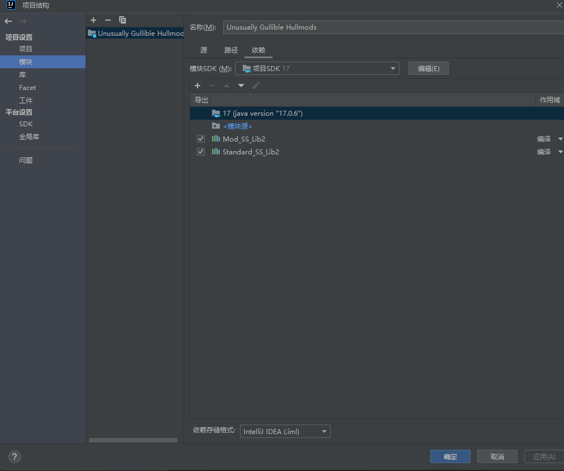The height and width of the screenshot is (471, 564).
Task: Toggle export checkbox for Standard_SS_Lib2
Action: pos(201,152)
